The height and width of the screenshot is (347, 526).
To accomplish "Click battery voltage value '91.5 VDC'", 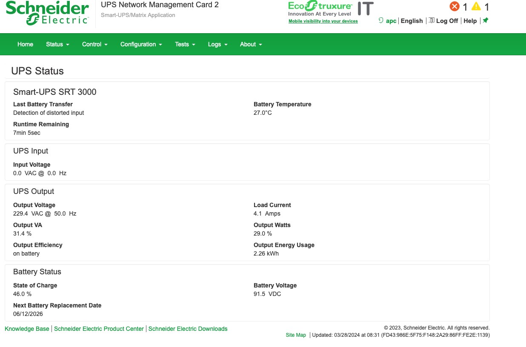I will pyautogui.click(x=267, y=294).
